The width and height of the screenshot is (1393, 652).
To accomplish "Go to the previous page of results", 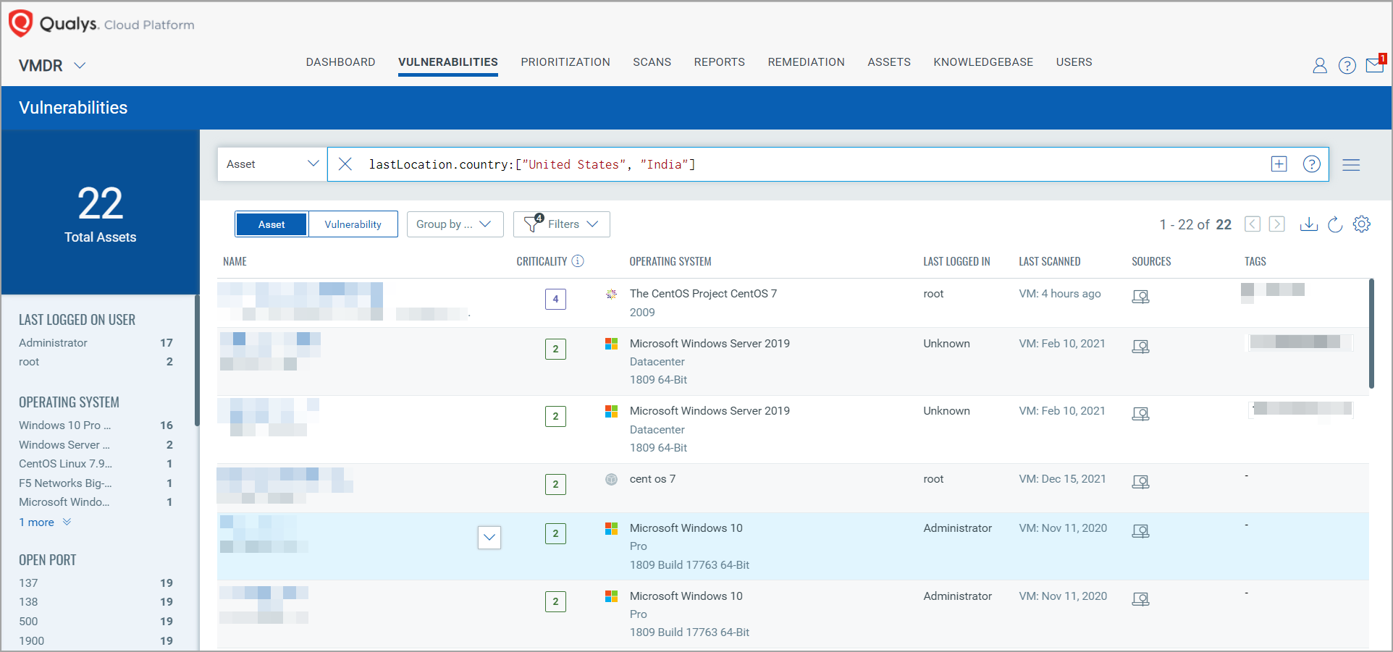I will [x=1253, y=224].
